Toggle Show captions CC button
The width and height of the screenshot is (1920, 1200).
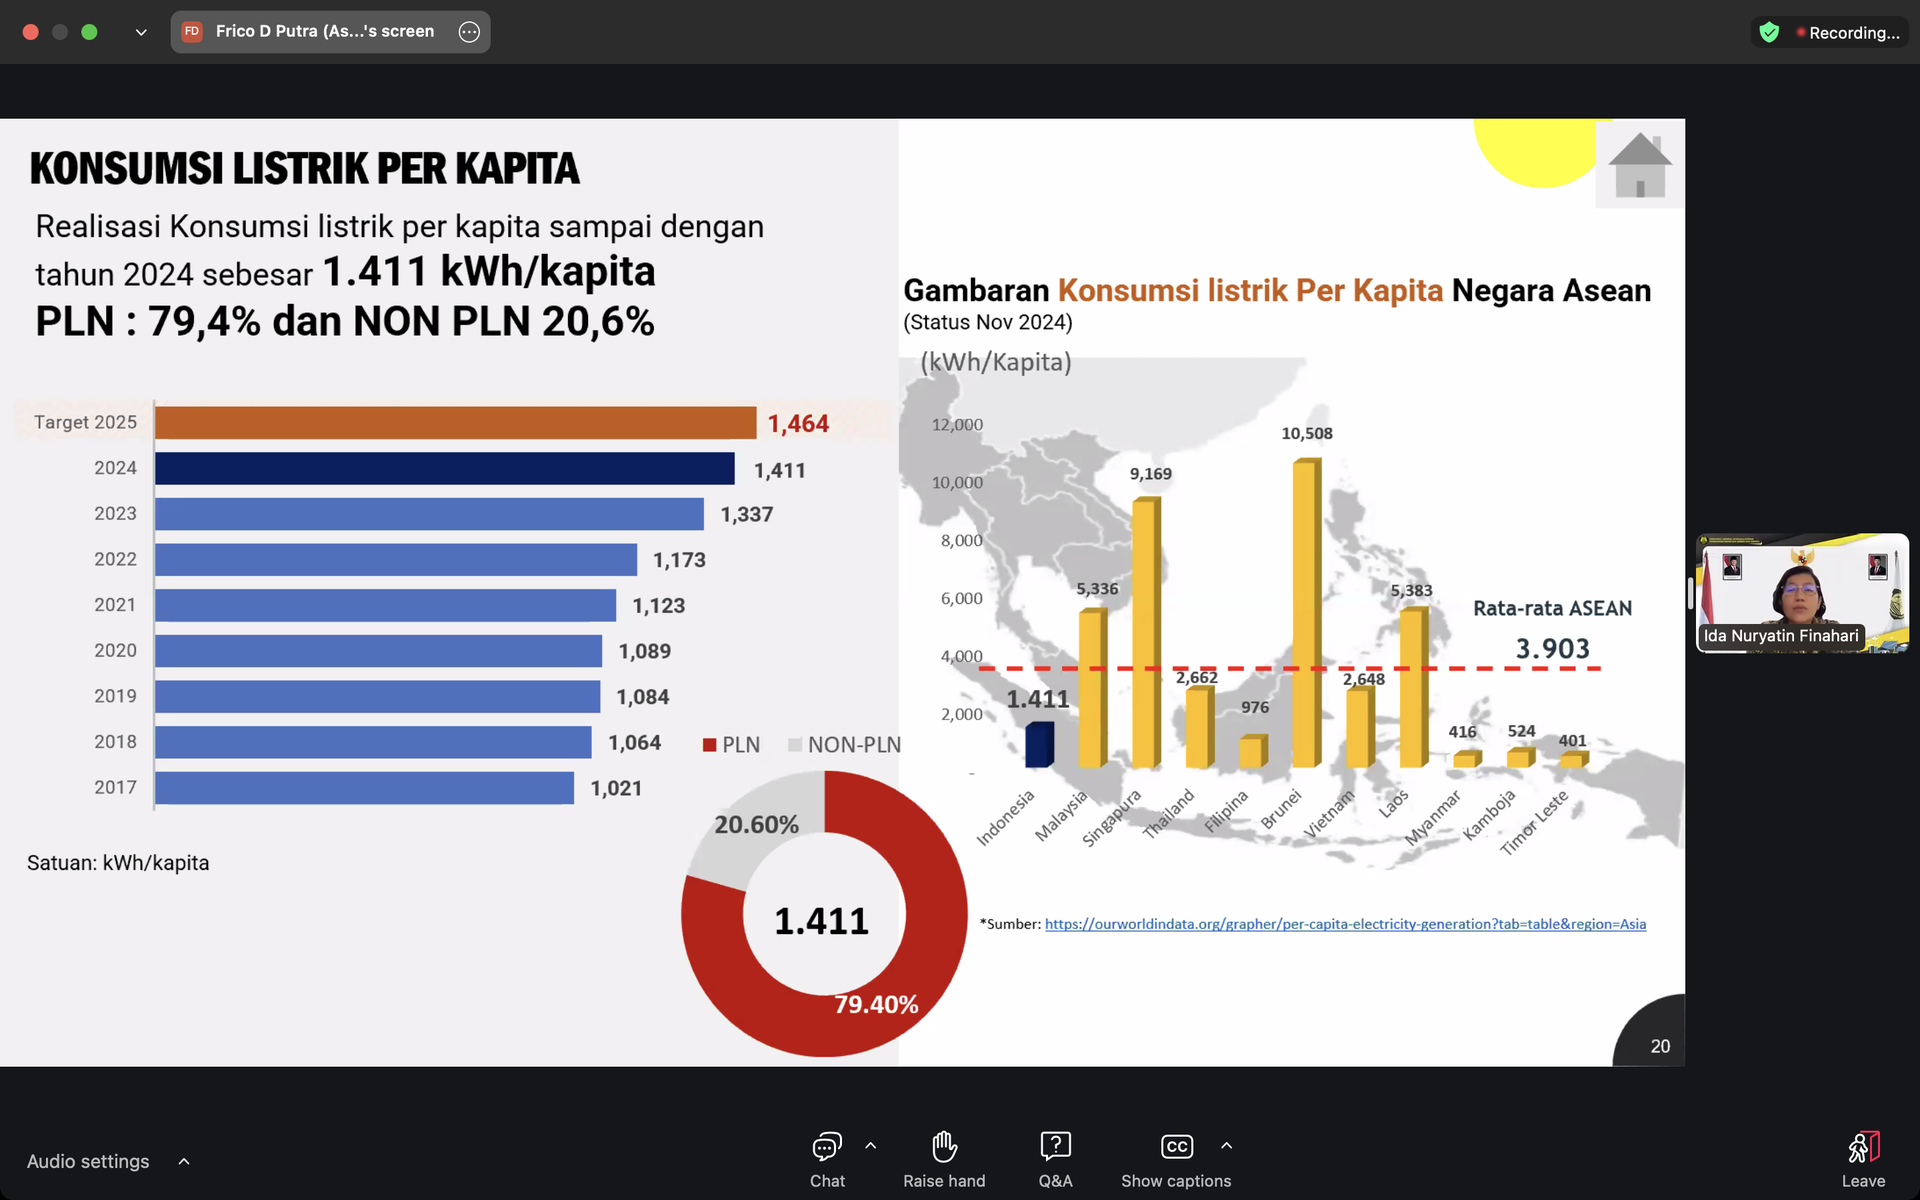click(x=1176, y=1147)
